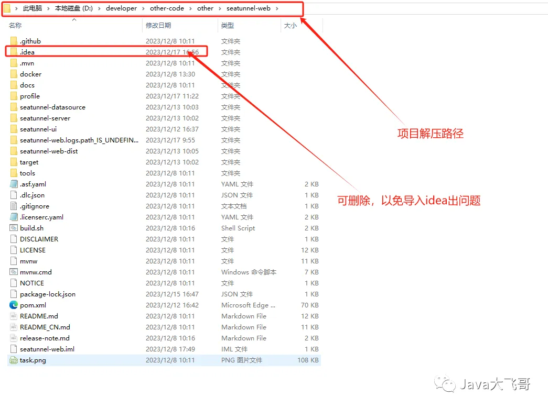This screenshot has width=548, height=408.
Task: Select the .asf.yaml file icon
Action: (14, 184)
